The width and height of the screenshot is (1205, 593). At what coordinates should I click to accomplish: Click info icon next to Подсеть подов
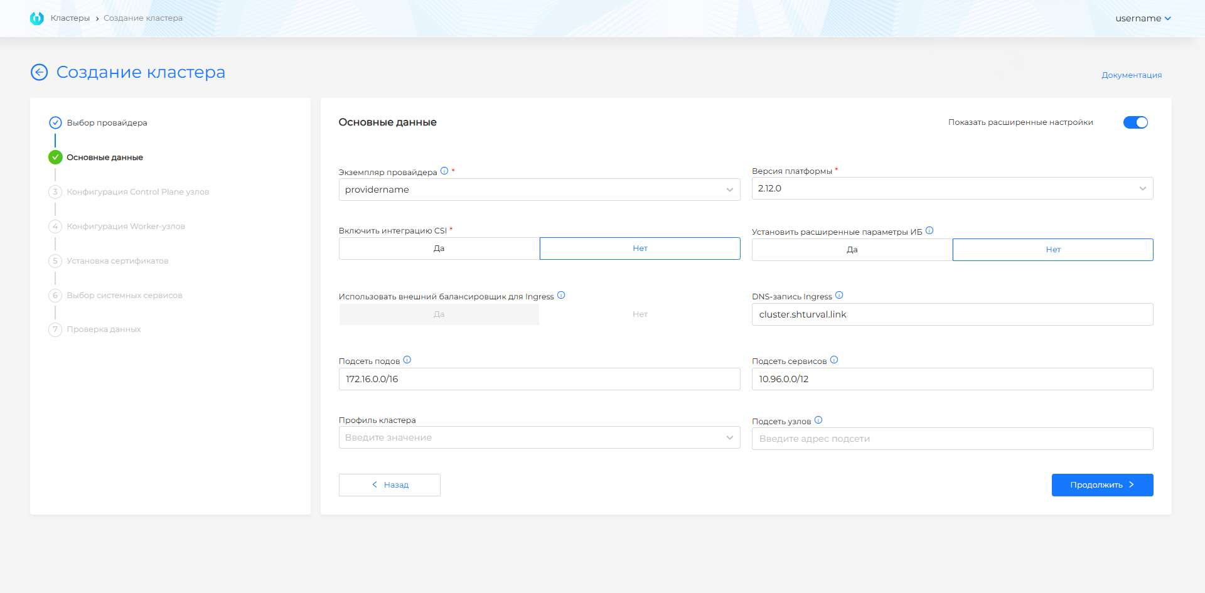point(407,360)
